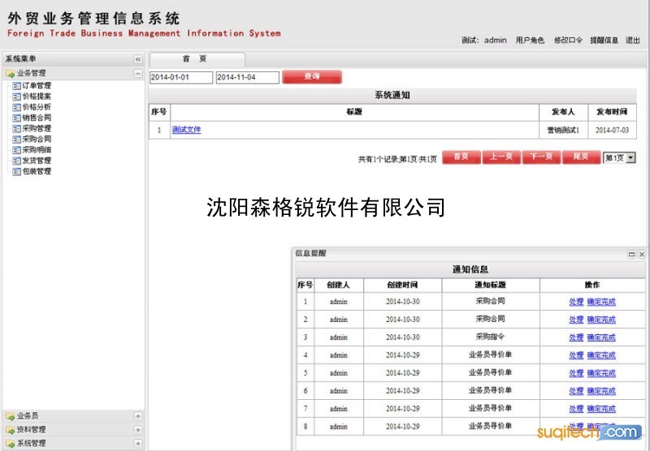
Task: Click 确定完成 for row 3 采购指令
Action: [x=601, y=337]
